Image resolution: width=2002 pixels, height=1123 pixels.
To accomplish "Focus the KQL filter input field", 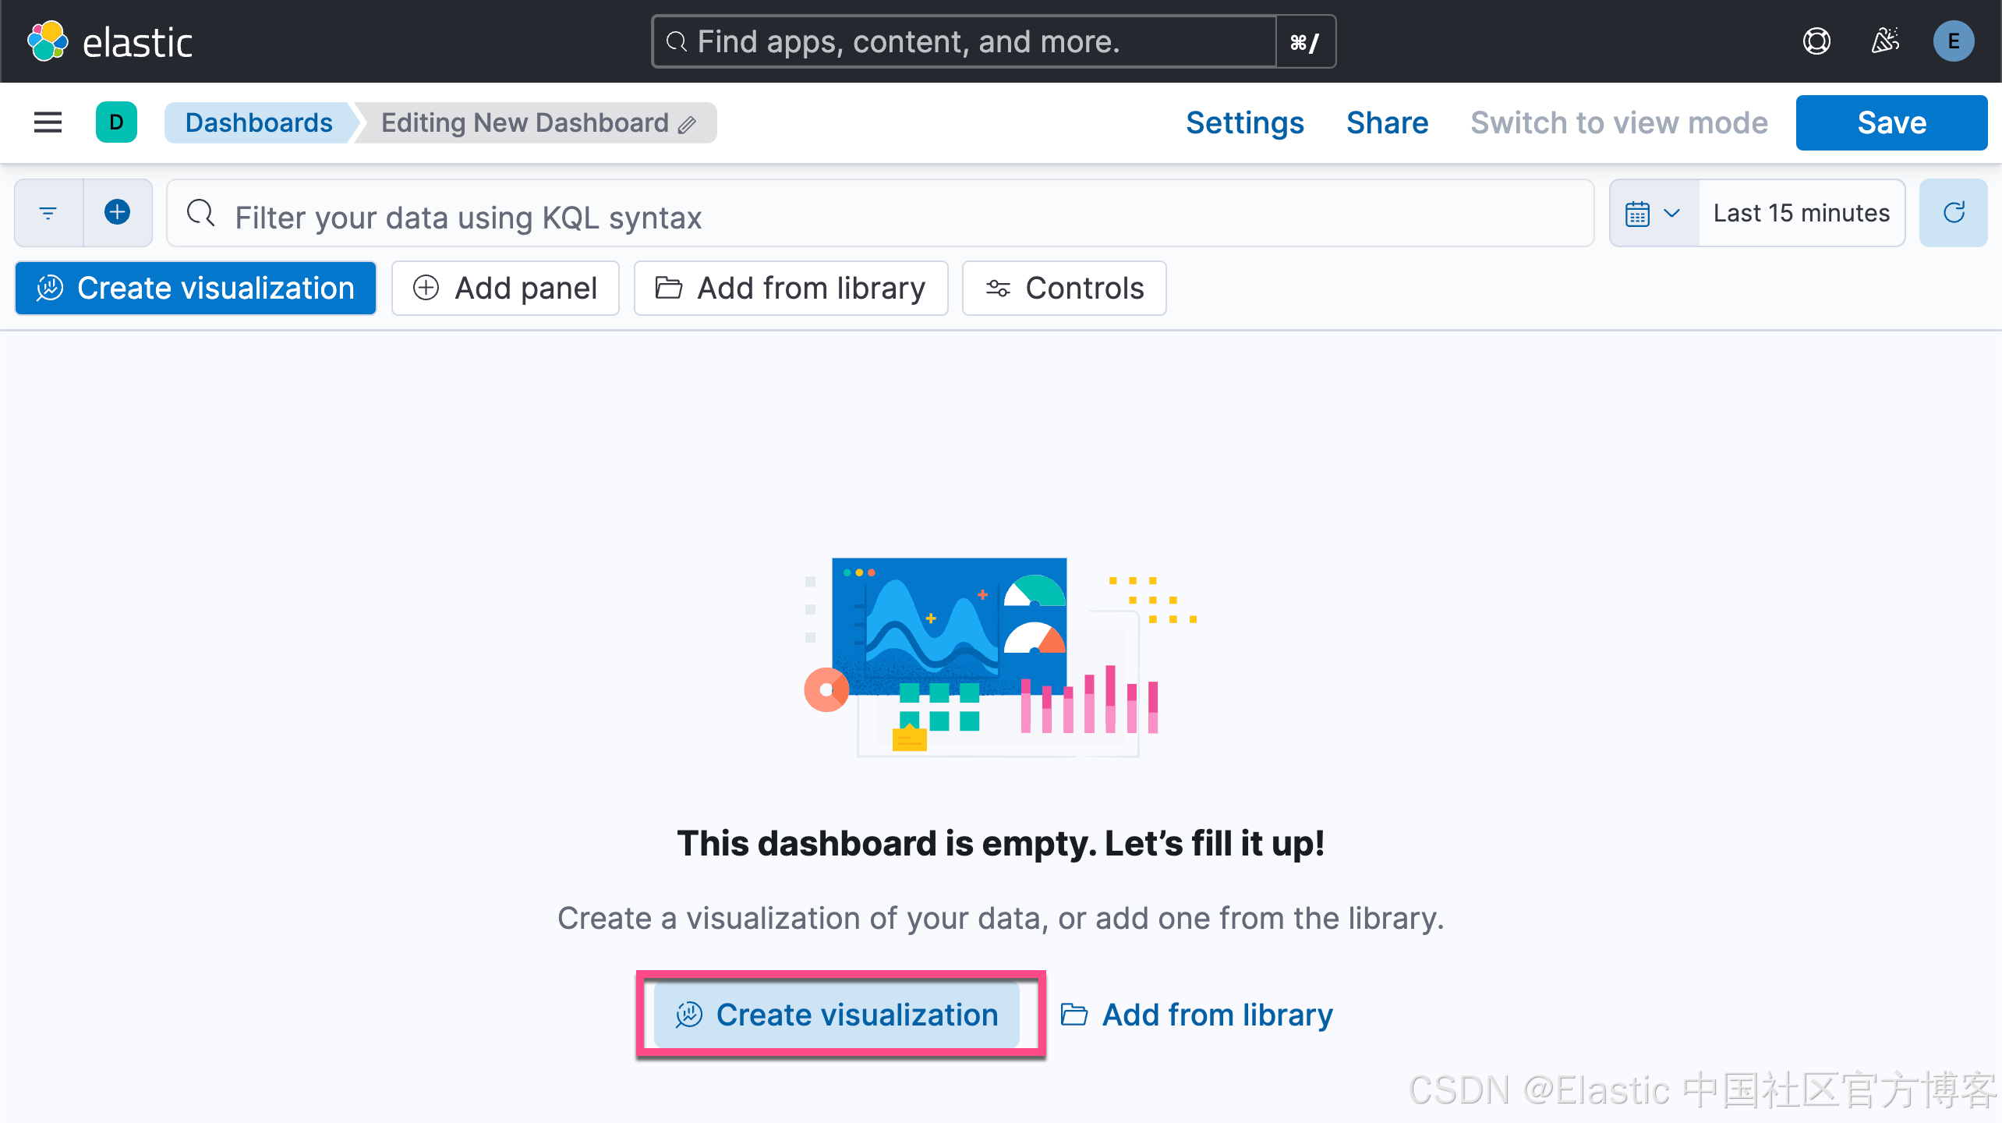I will [x=881, y=216].
